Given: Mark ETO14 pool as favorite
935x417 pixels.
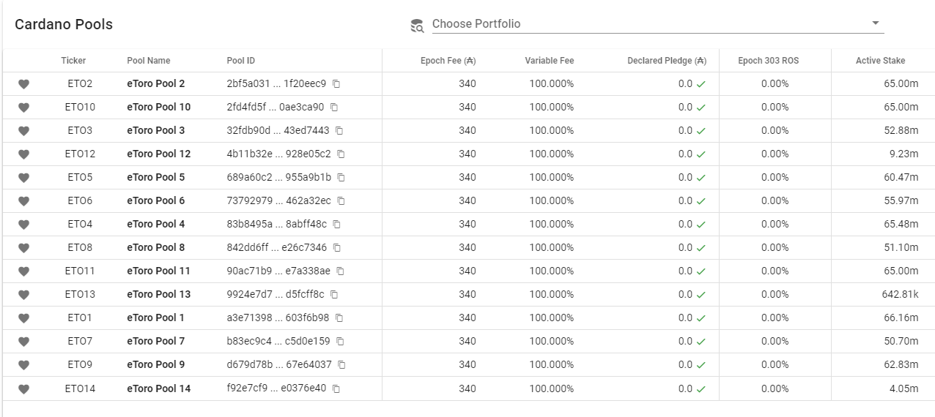Looking at the screenshot, I should [x=23, y=388].
